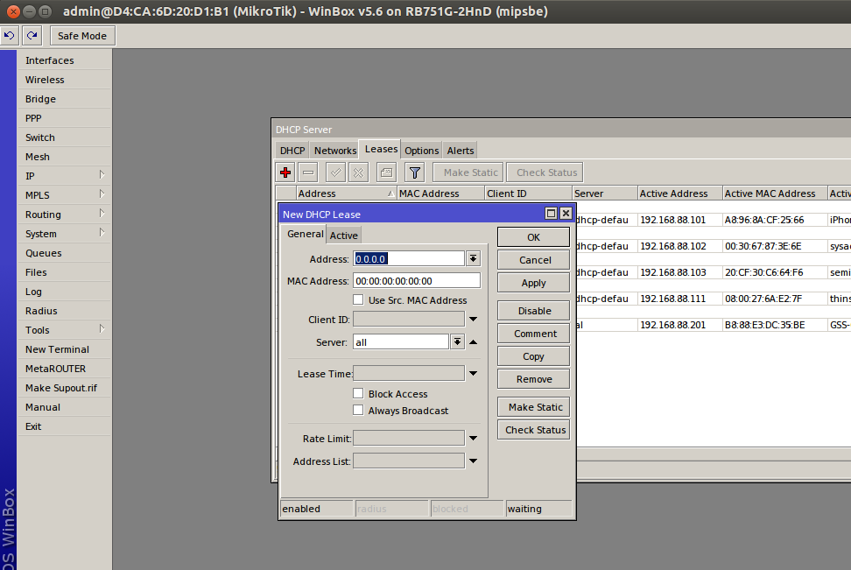The width and height of the screenshot is (851, 570).
Task: Check Always Broadcast option
Action: 358,411
